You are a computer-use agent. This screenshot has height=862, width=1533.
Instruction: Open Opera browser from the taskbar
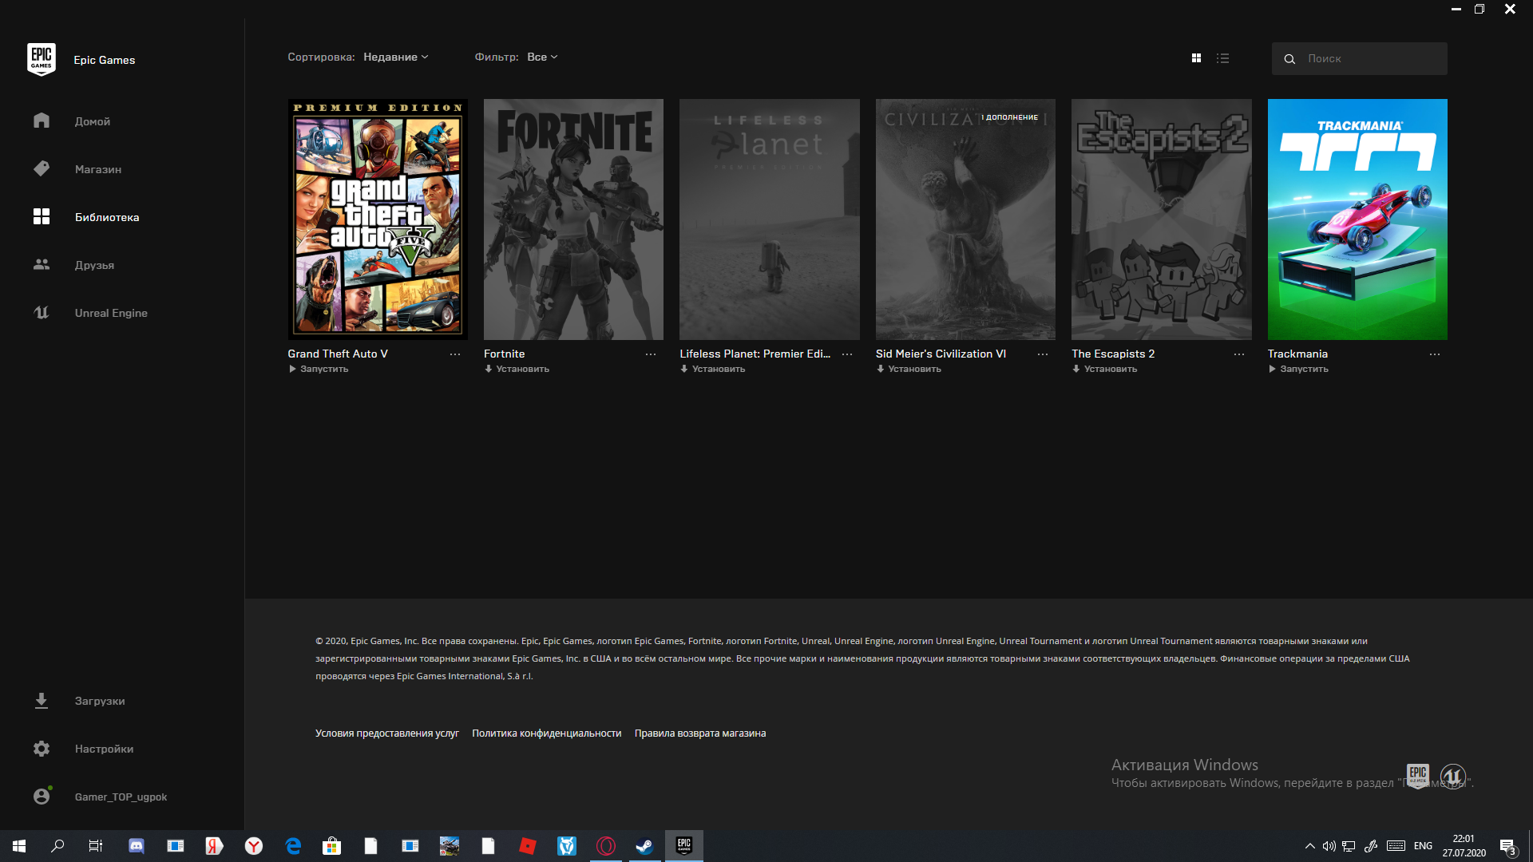(606, 846)
